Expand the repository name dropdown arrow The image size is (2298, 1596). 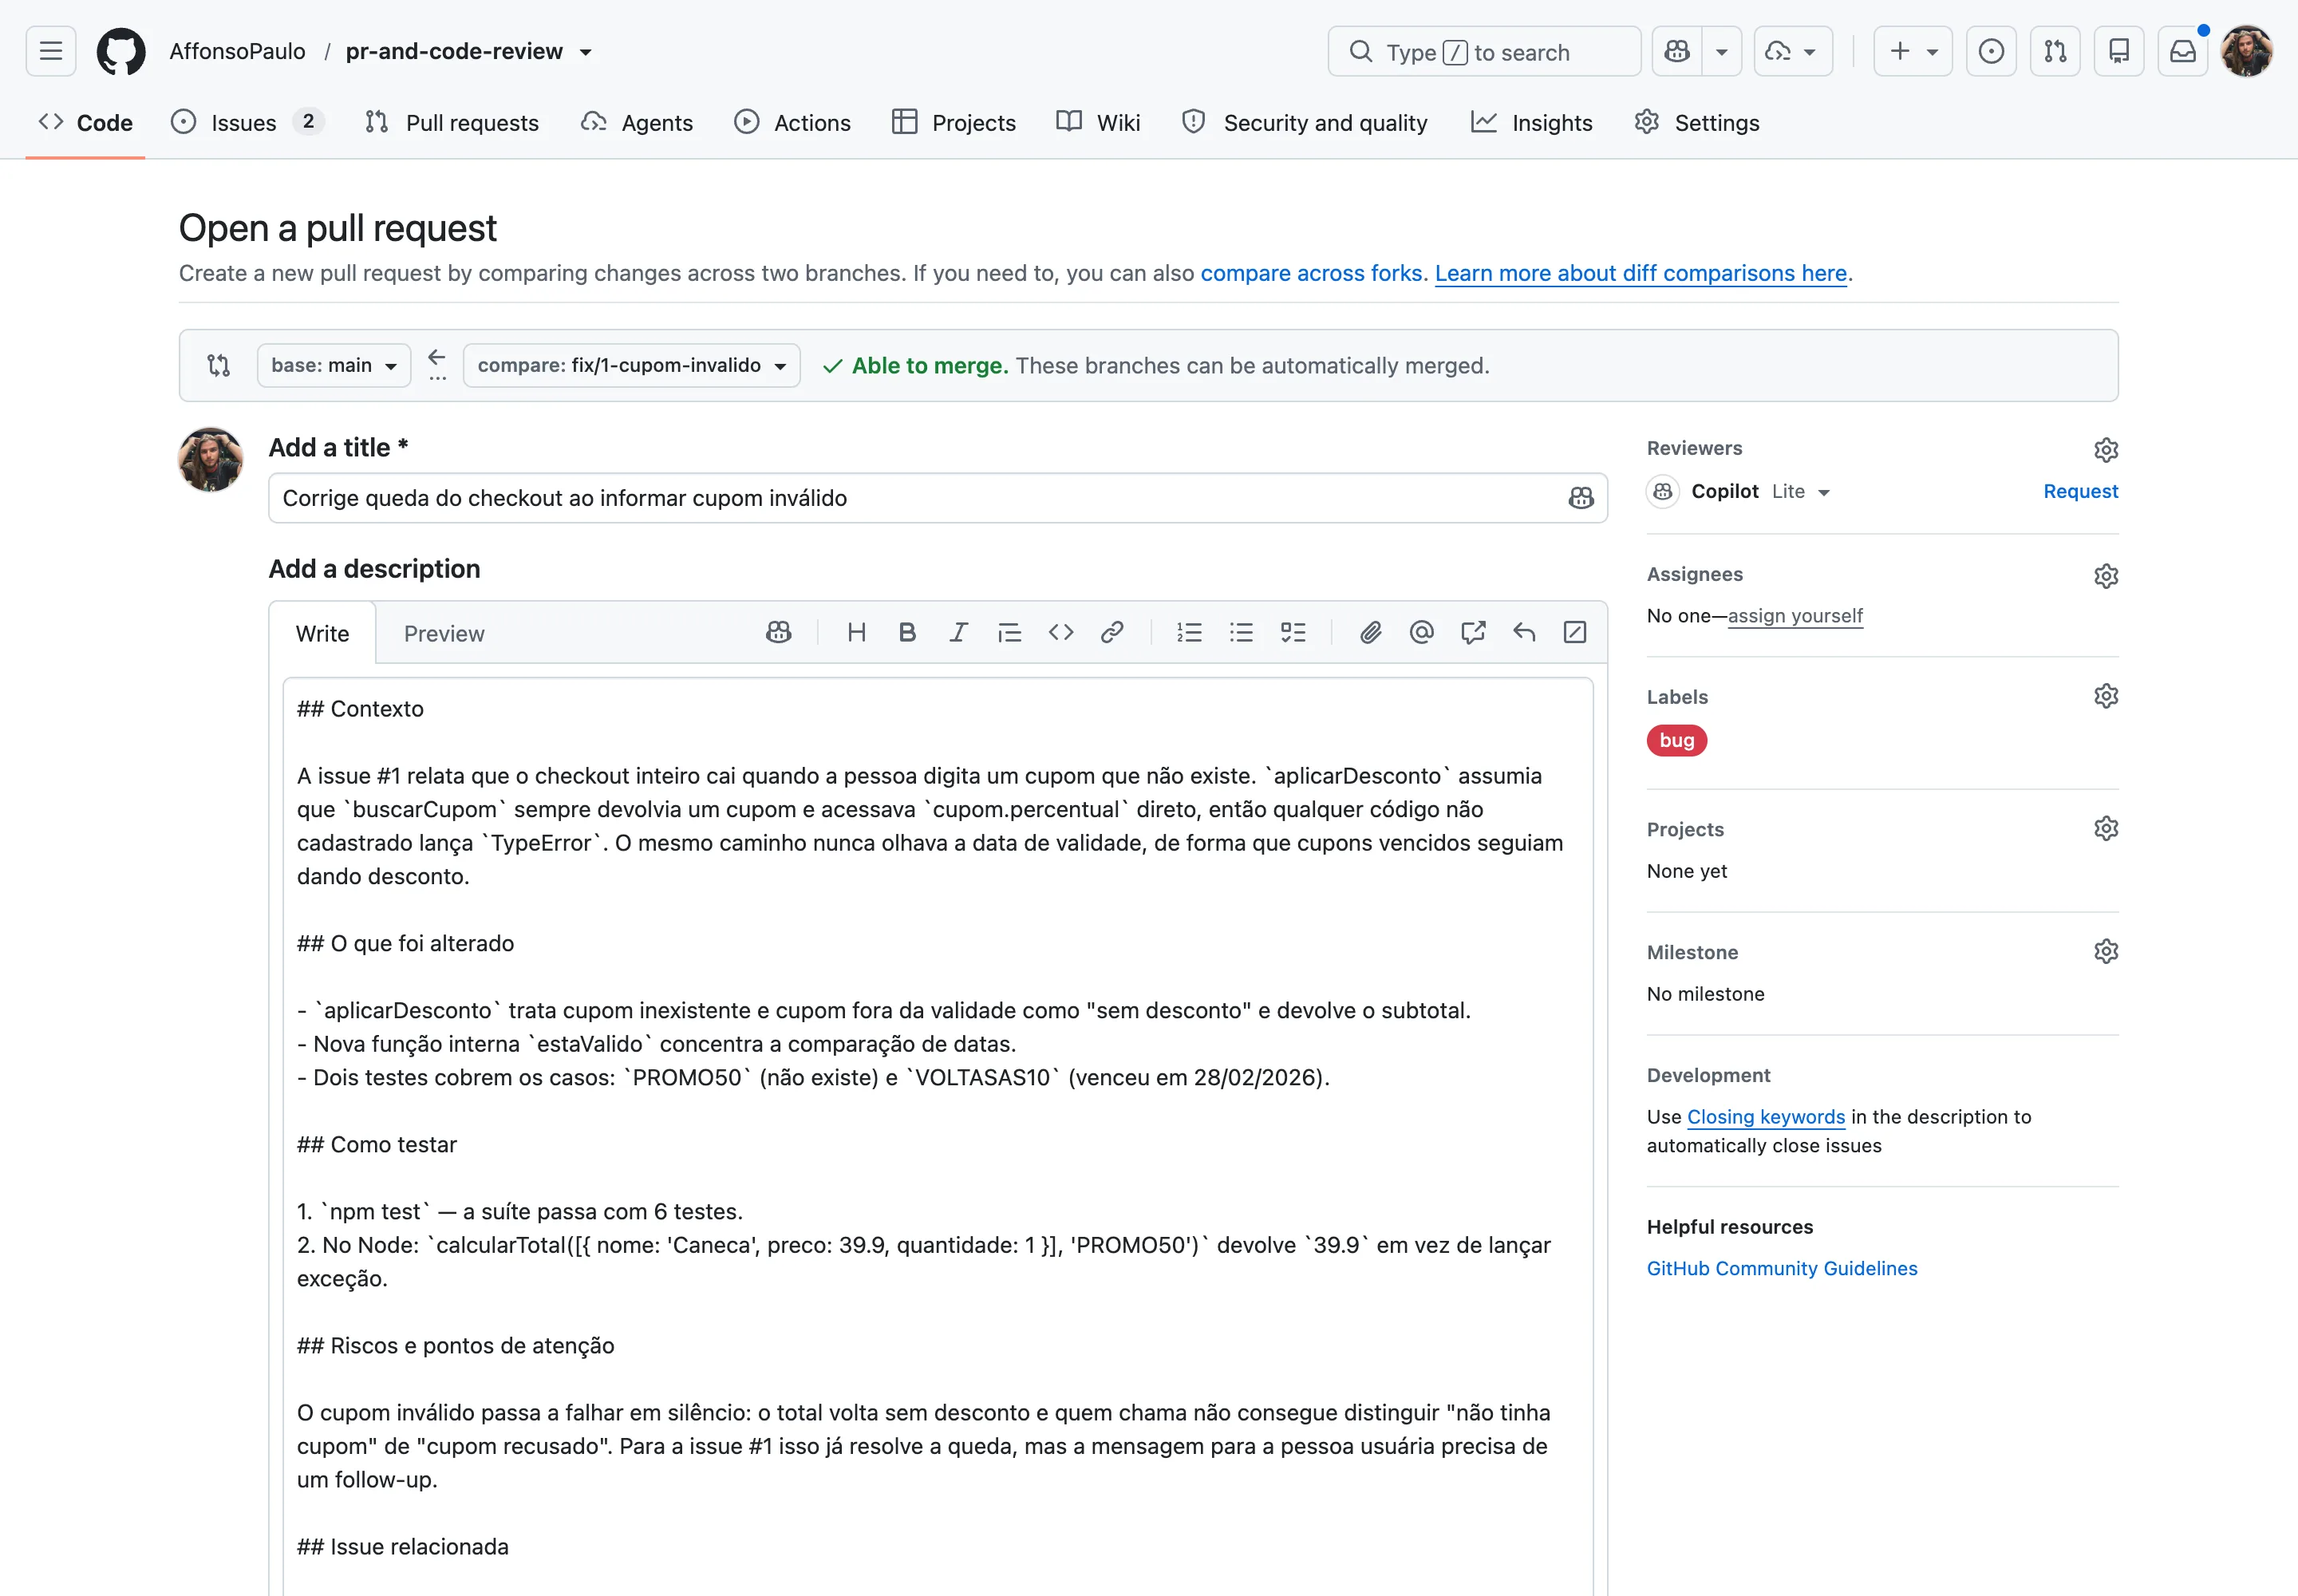586,52
